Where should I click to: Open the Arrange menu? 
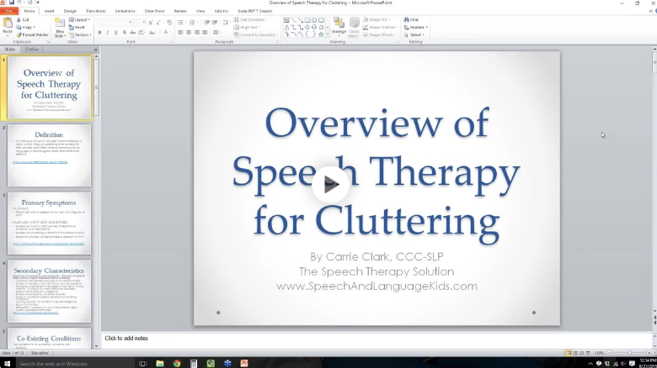[339, 28]
